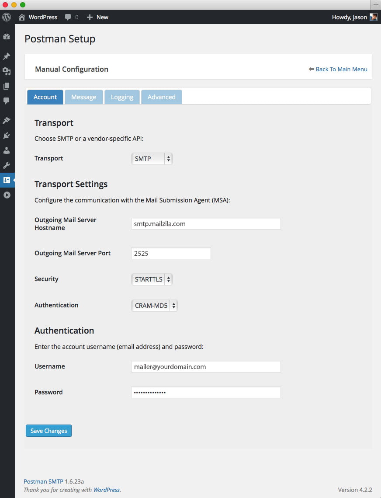This screenshot has height=498, width=381.
Task: Click the Version 4.2.2 text
Action: click(355, 490)
